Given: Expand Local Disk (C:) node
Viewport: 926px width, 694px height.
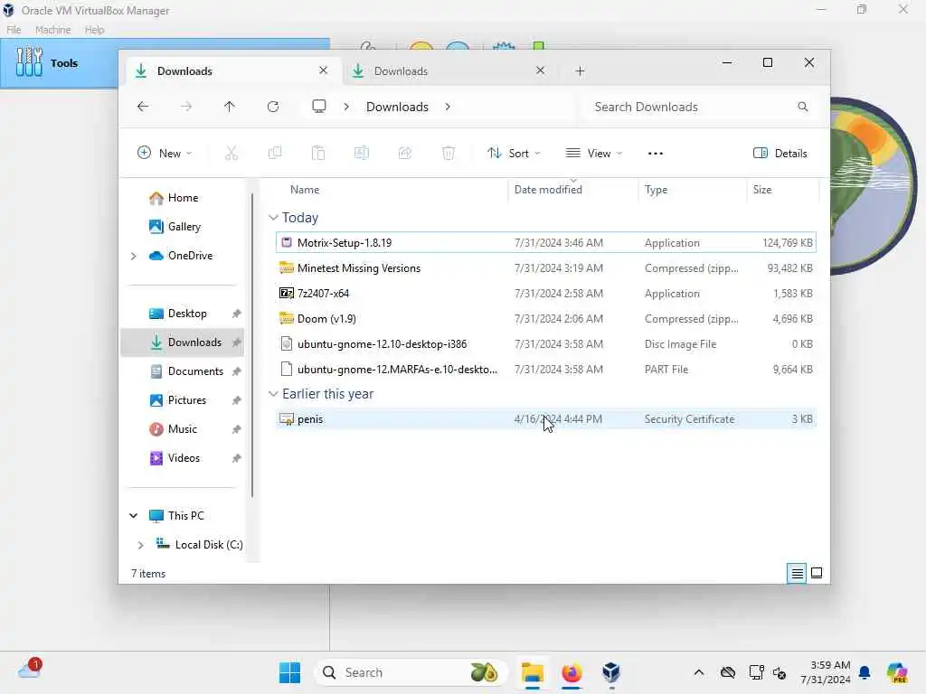Looking at the screenshot, I should tap(140, 545).
